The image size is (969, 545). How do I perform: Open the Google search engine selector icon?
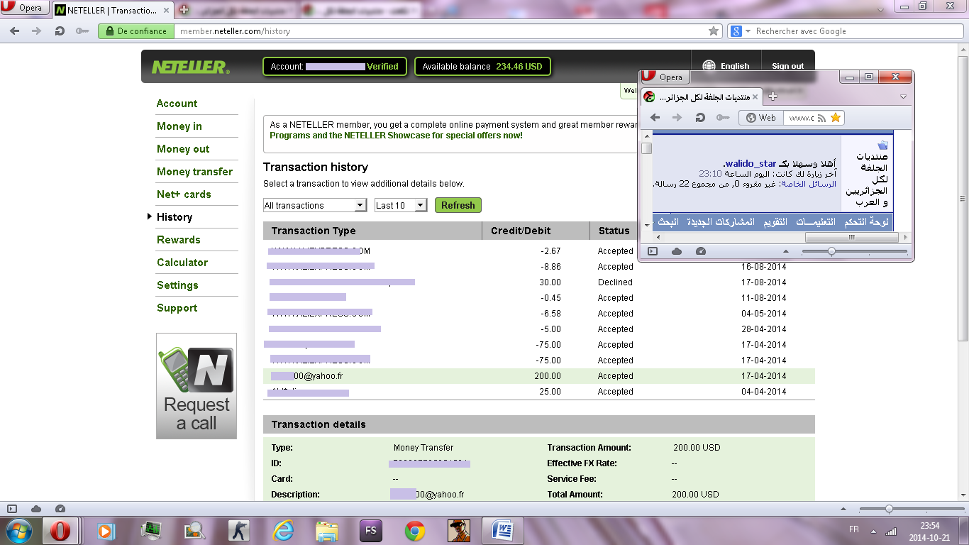click(x=739, y=31)
